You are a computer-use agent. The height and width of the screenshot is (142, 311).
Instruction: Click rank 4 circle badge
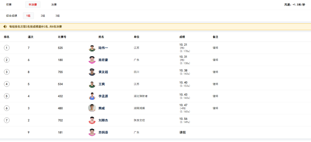coord(6,84)
